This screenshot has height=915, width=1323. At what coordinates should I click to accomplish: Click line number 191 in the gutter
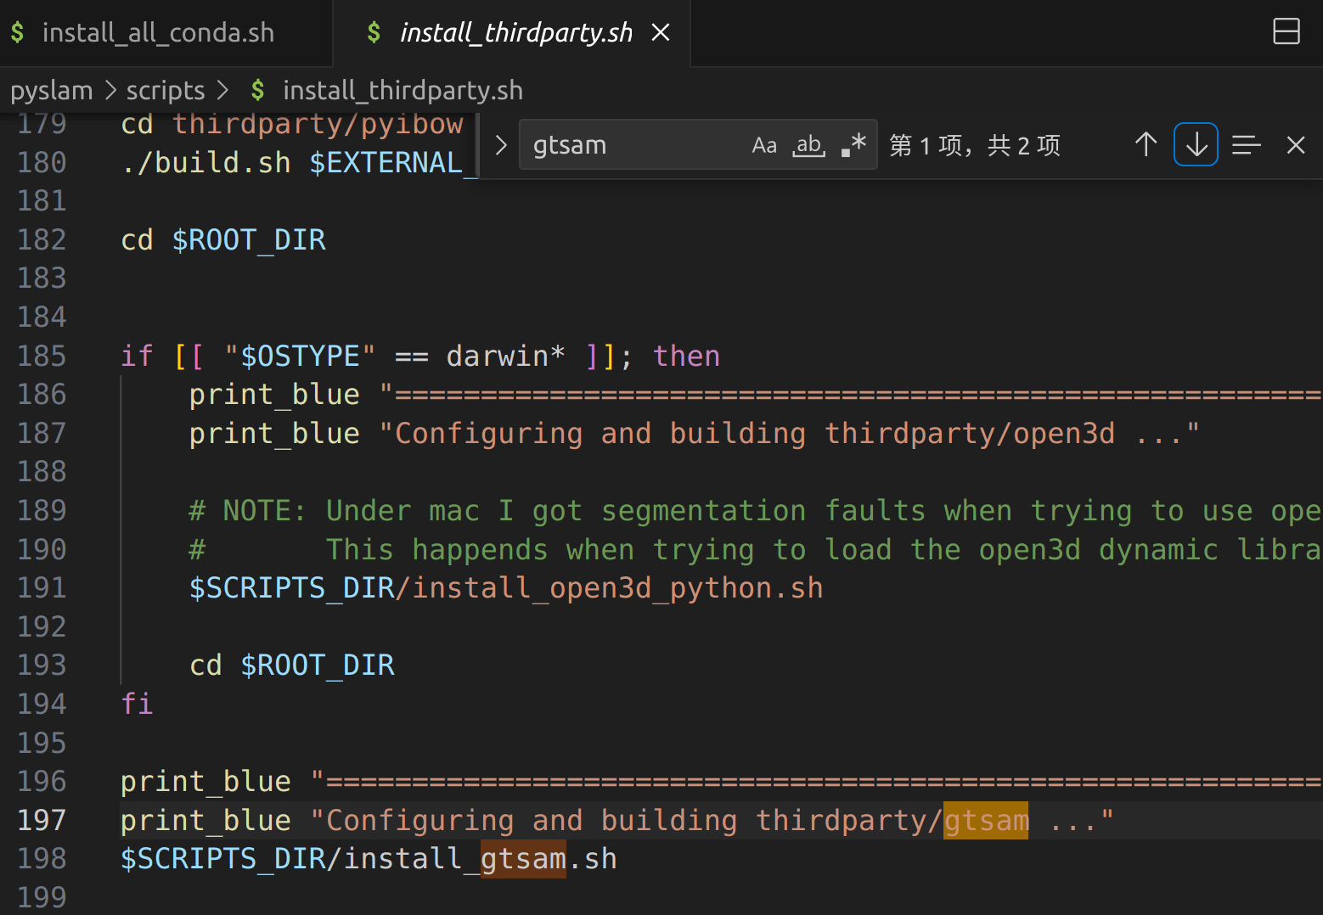(42, 587)
